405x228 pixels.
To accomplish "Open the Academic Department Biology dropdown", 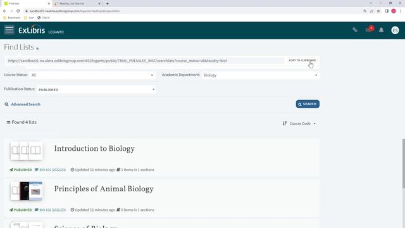I will point(261,75).
